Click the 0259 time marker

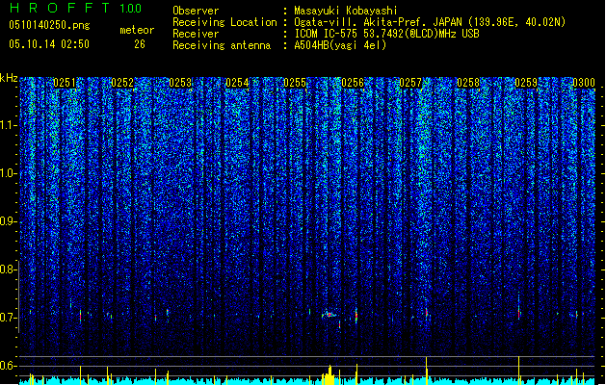526,83
